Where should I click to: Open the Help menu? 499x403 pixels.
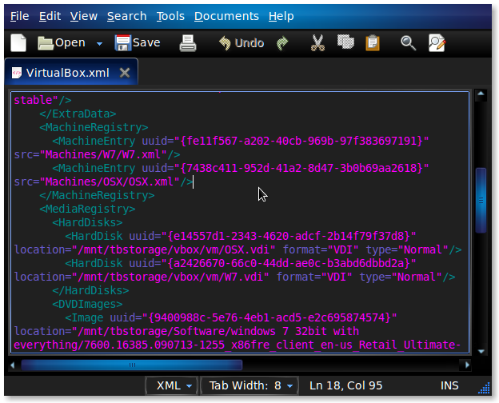pyautogui.click(x=281, y=16)
